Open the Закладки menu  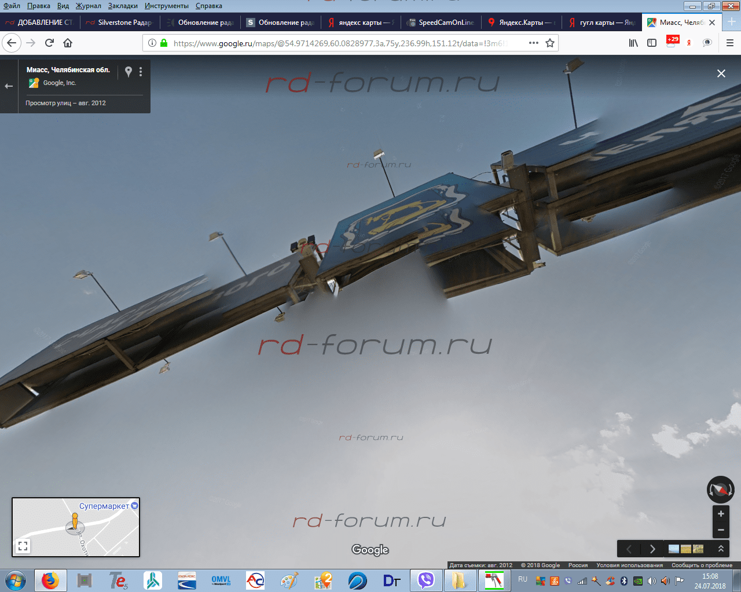point(123,6)
